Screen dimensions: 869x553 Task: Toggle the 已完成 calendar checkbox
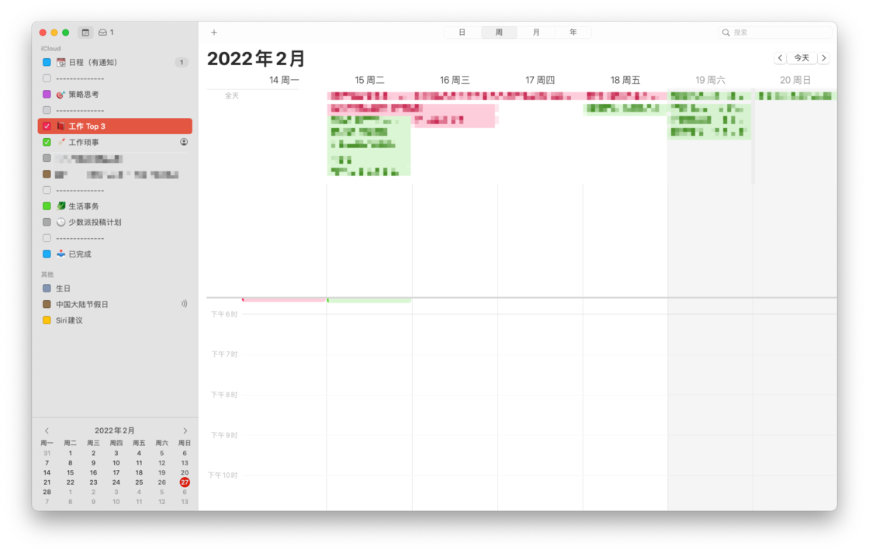coord(47,254)
